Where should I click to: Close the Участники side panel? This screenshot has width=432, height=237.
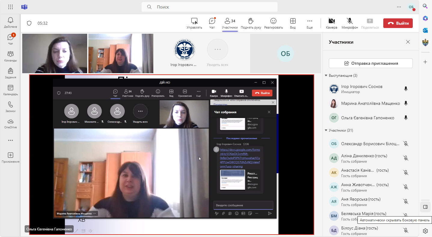pos(408,42)
